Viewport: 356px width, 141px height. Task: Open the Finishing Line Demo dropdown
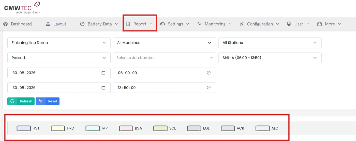click(x=59, y=43)
